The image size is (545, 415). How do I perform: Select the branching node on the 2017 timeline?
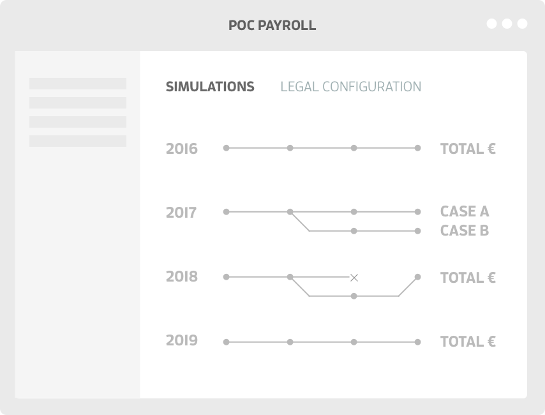[x=290, y=212]
